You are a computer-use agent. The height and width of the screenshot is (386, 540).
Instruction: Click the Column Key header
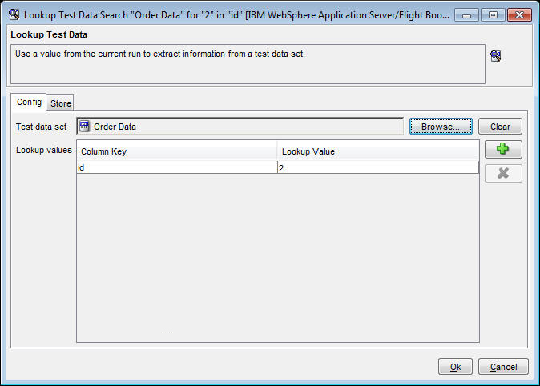tap(177, 151)
